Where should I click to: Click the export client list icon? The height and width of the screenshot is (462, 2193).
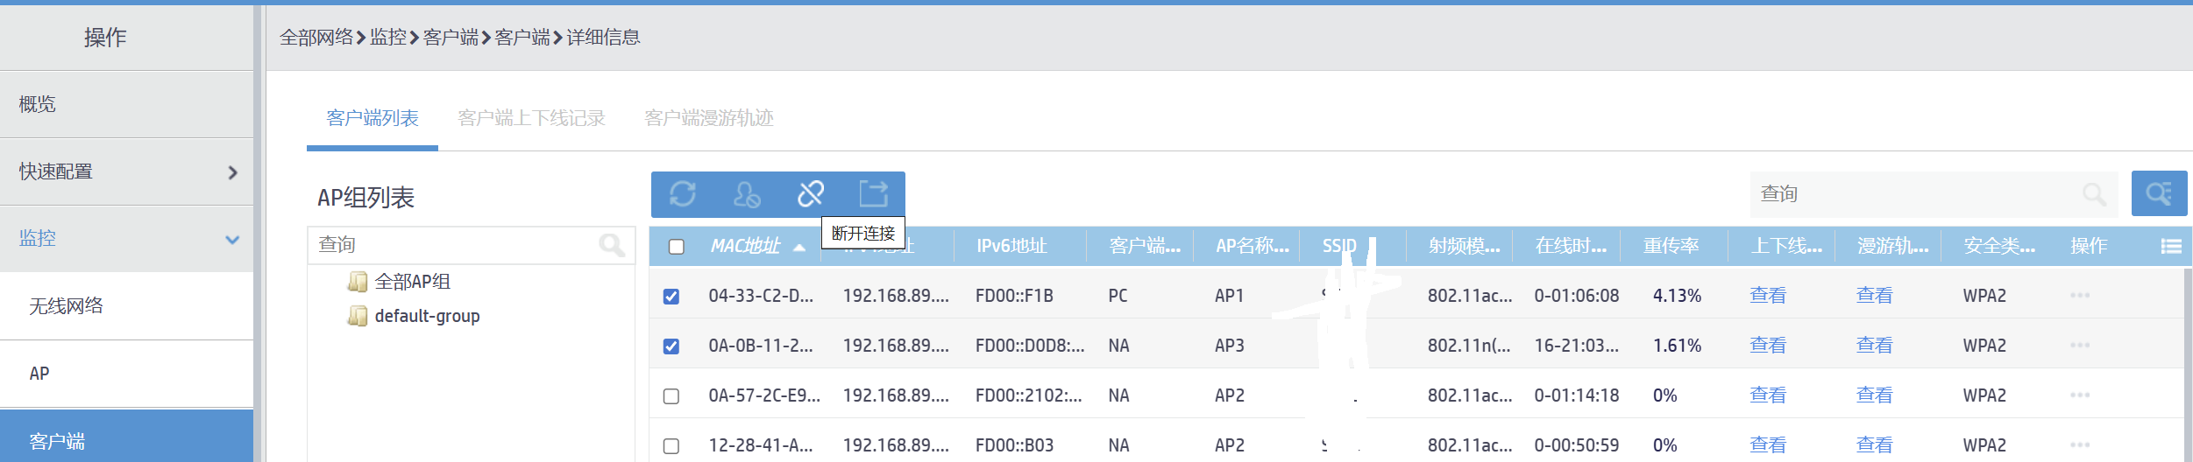(873, 193)
